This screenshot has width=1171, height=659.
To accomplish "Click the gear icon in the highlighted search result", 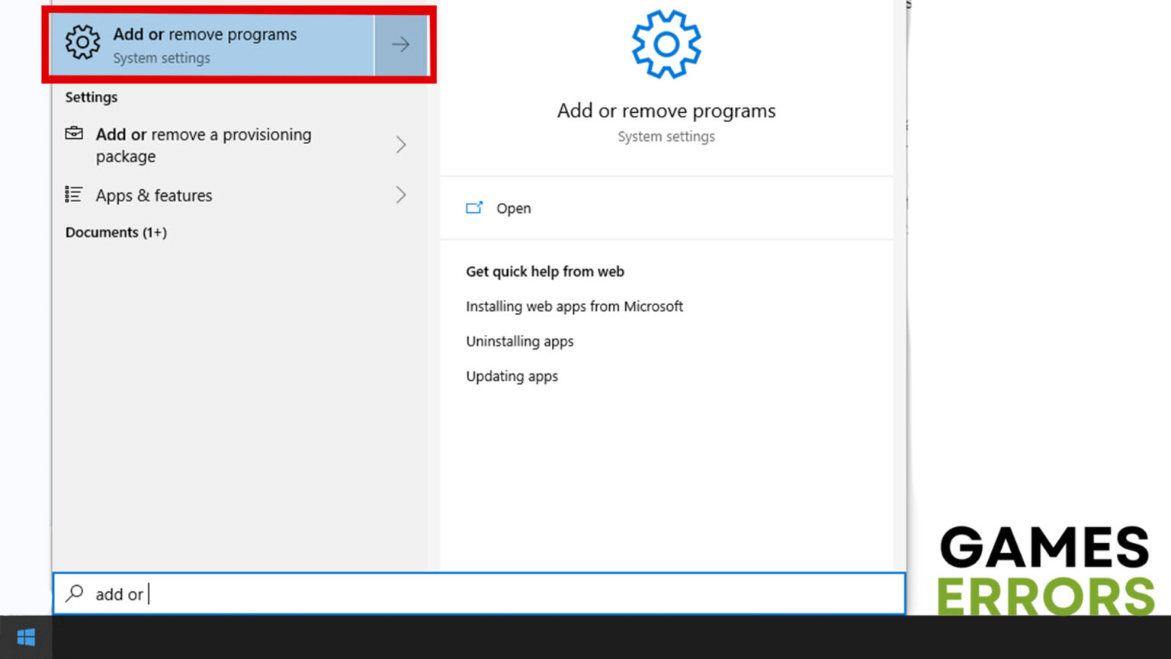I will [x=82, y=43].
